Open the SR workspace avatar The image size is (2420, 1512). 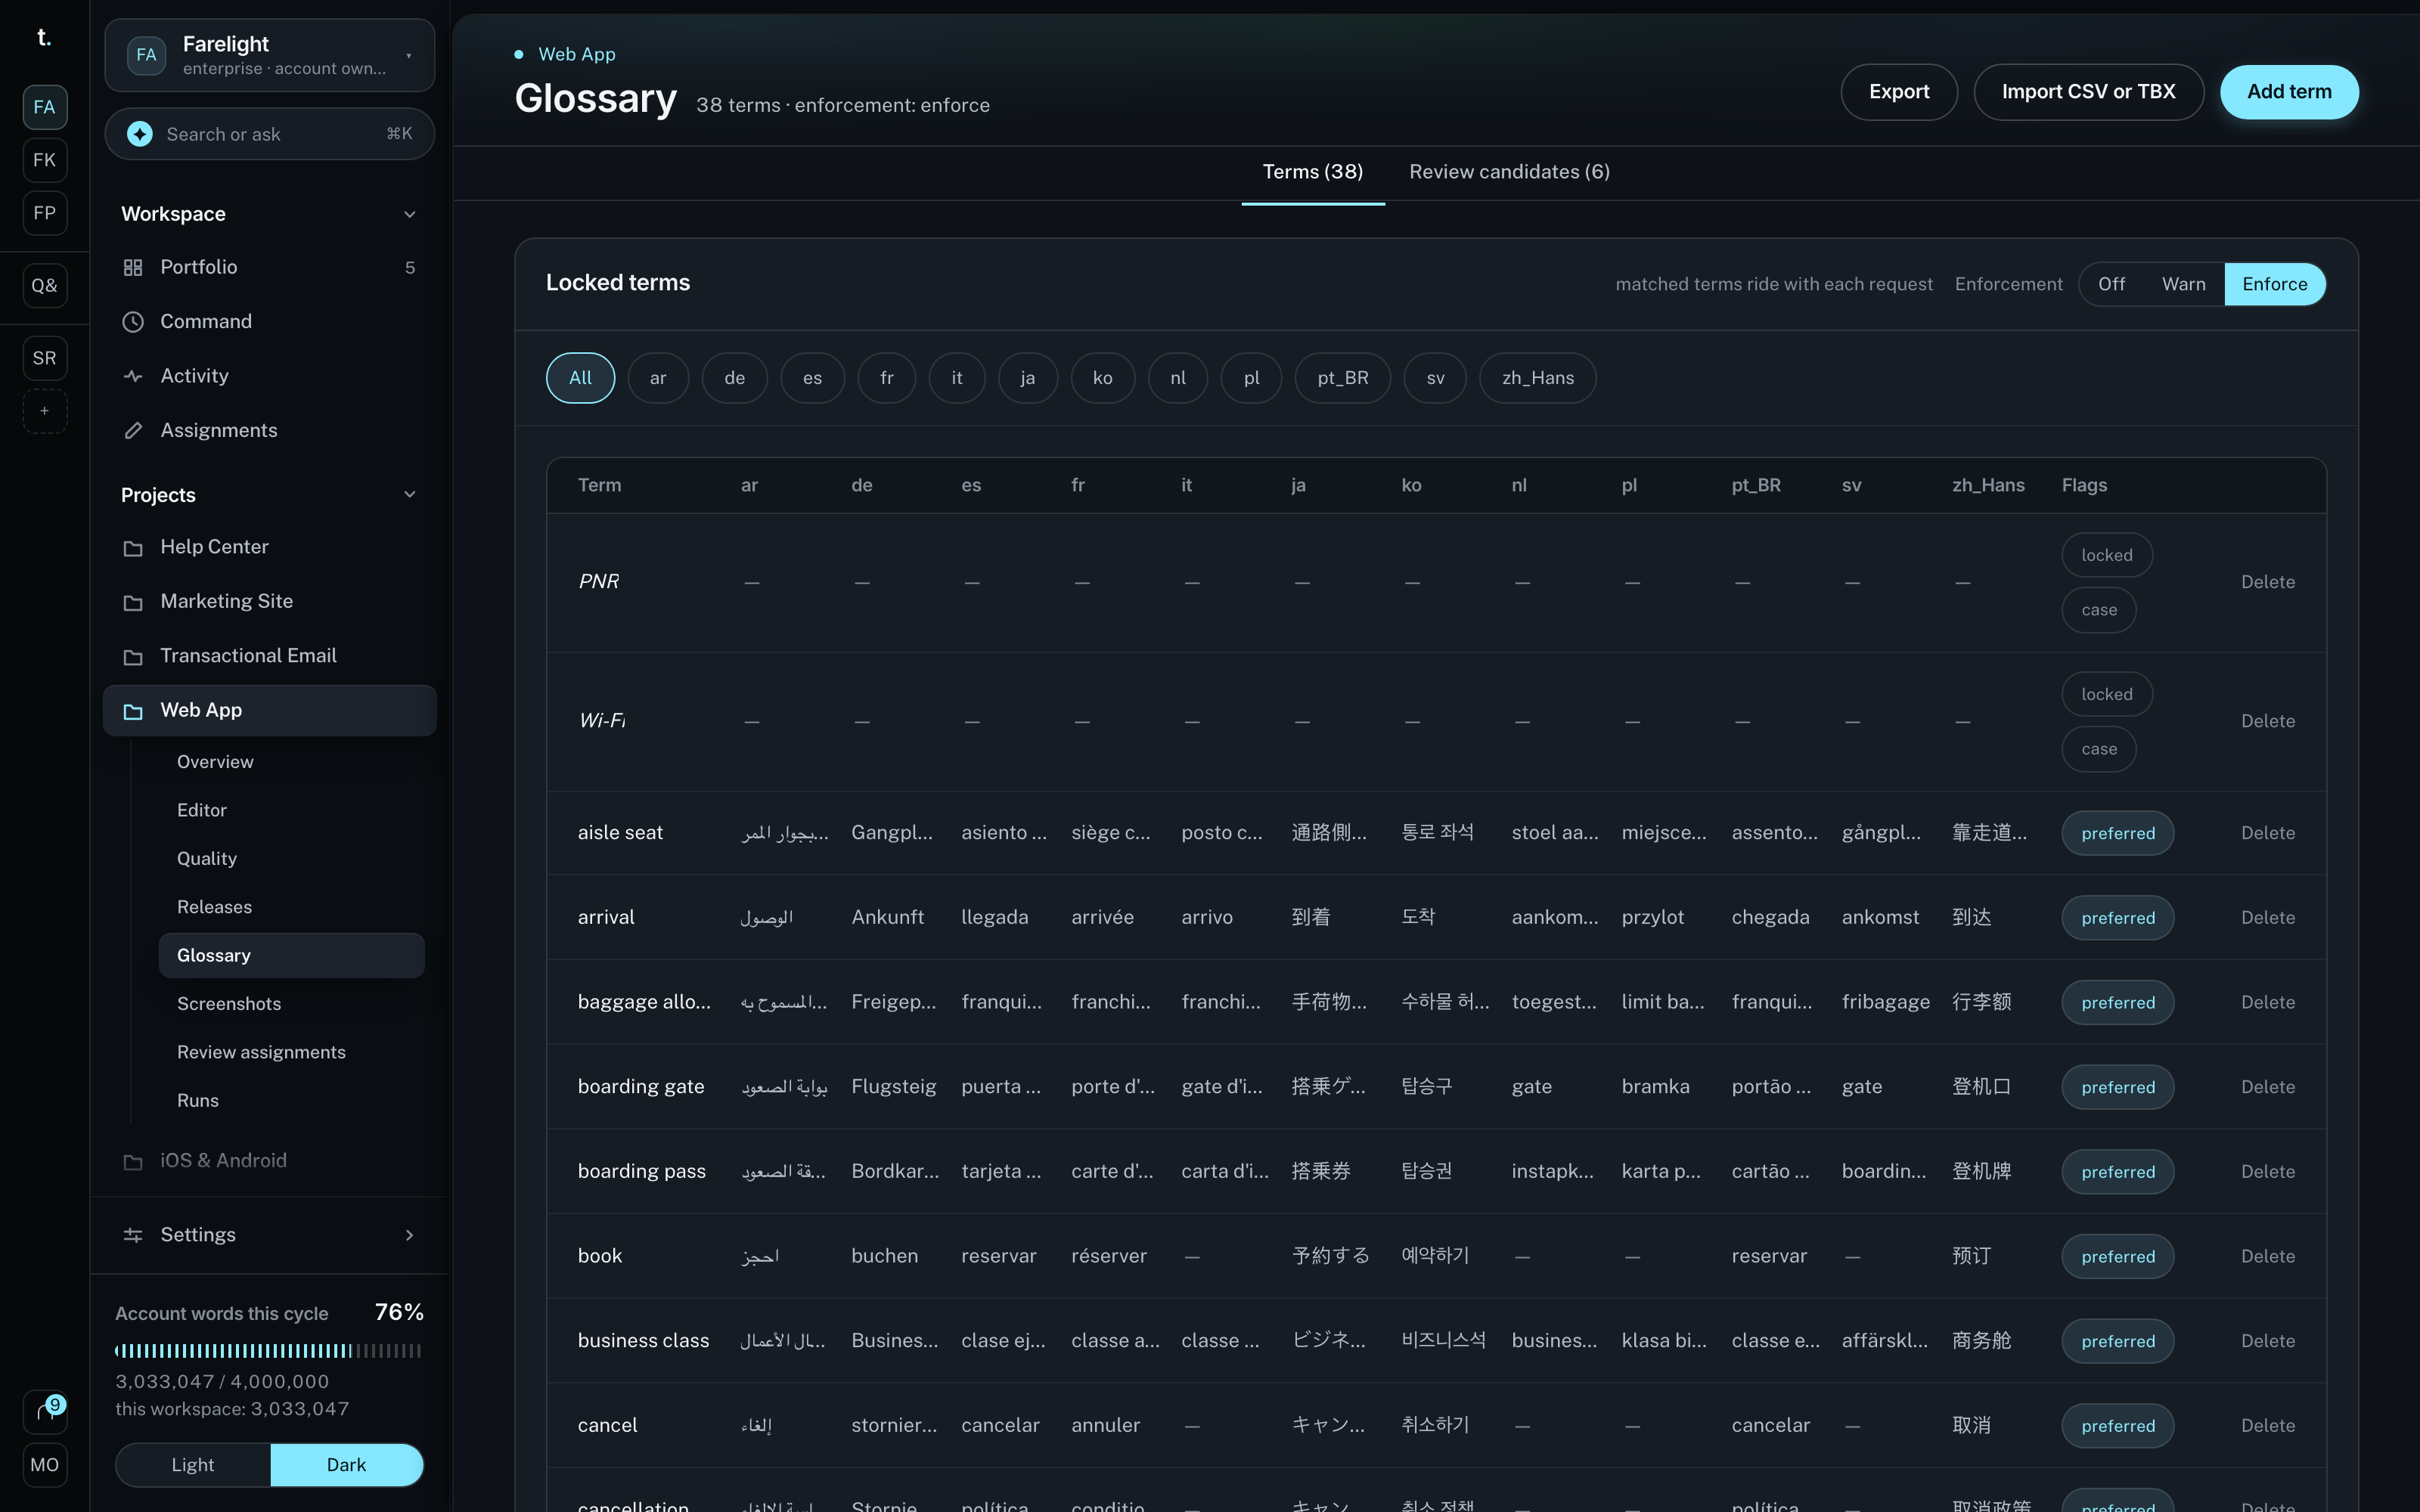(x=45, y=358)
